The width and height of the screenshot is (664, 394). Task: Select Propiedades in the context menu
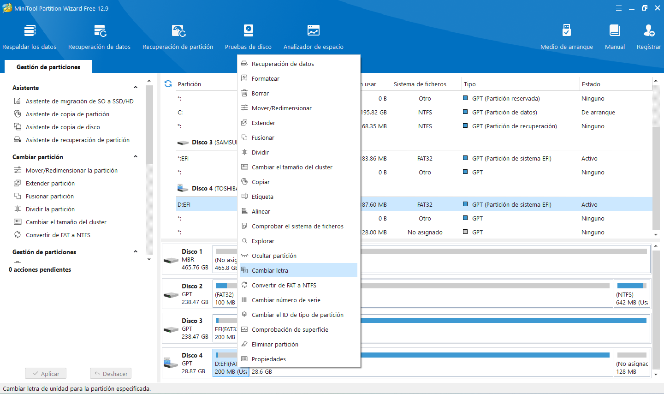click(268, 359)
